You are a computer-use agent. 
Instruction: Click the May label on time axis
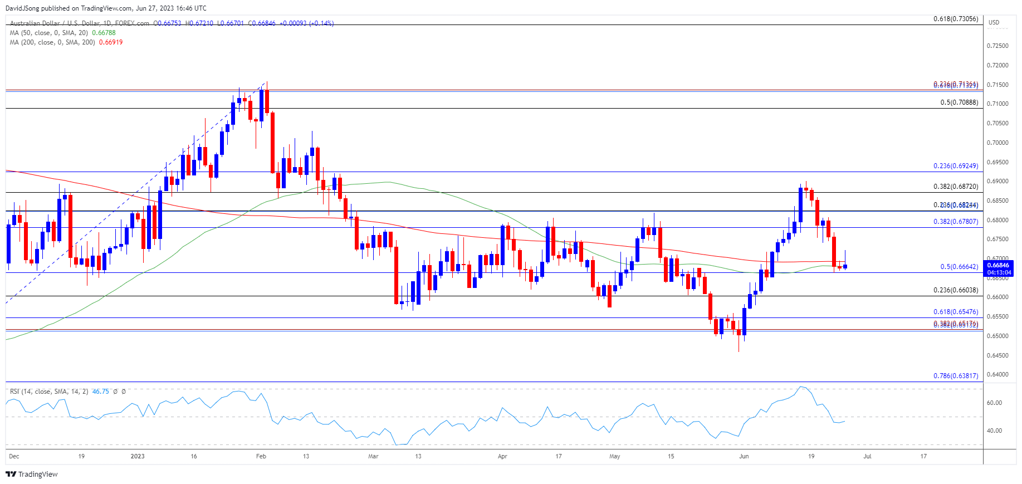point(615,456)
